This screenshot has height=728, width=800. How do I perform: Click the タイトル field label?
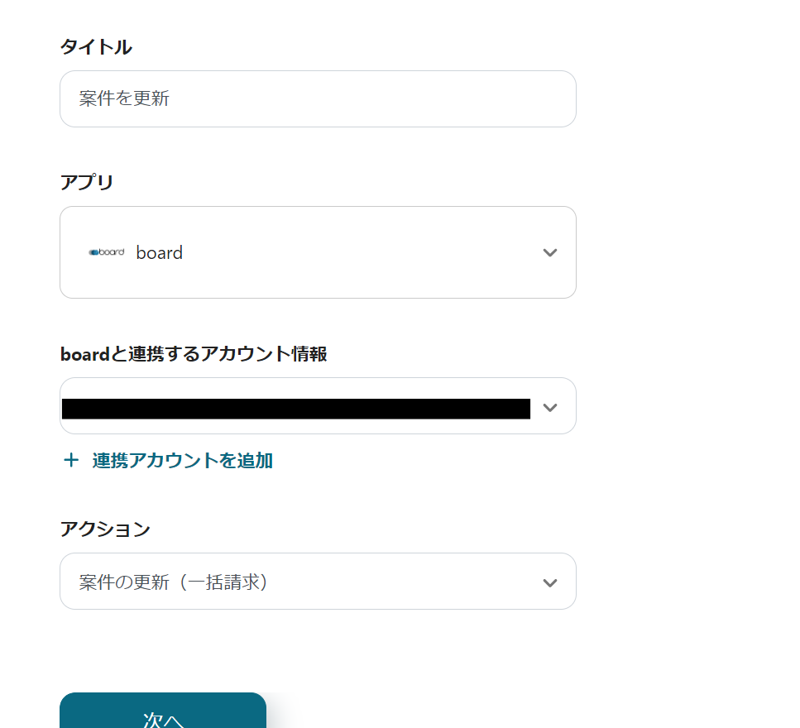point(96,47)
